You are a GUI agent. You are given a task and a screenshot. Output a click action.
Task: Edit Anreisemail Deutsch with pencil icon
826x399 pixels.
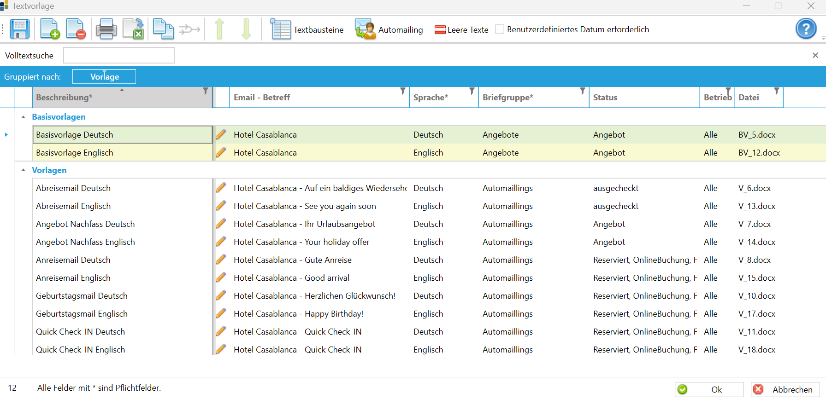pos(221,260)
